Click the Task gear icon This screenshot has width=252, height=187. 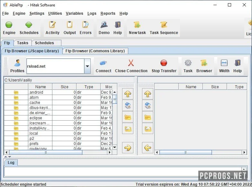point(188,63)
